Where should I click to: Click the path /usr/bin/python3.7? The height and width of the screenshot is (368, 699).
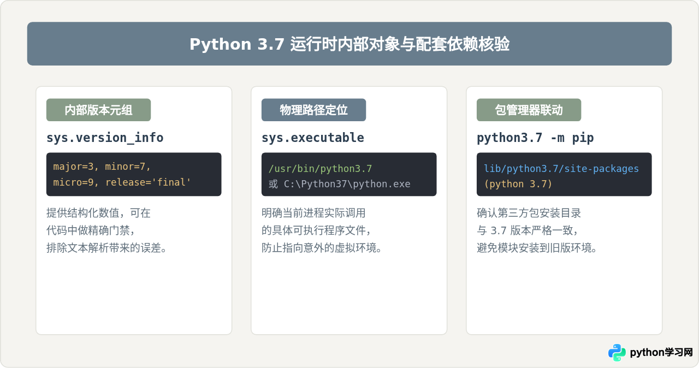click(320, 168)
